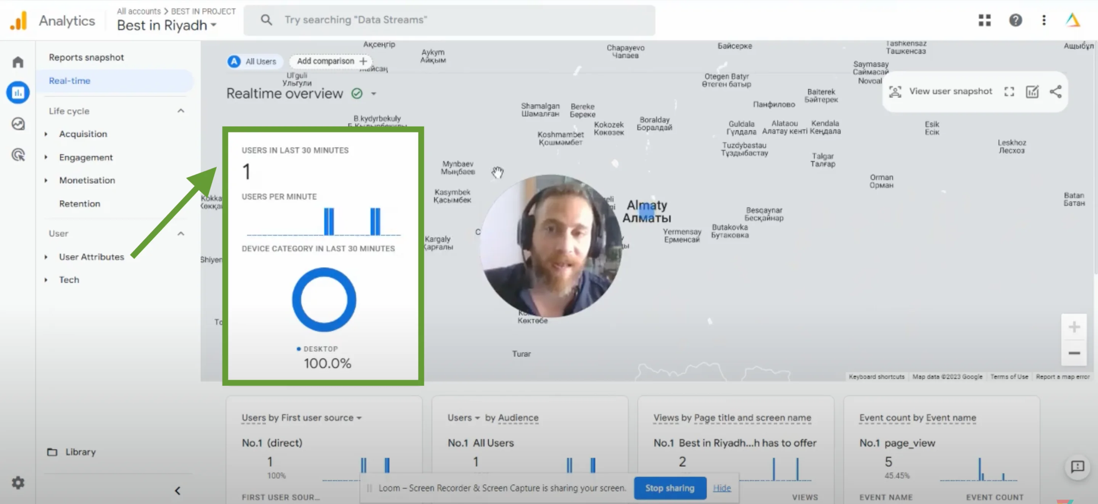Open Admin settings gear icon

coord(18,482)
